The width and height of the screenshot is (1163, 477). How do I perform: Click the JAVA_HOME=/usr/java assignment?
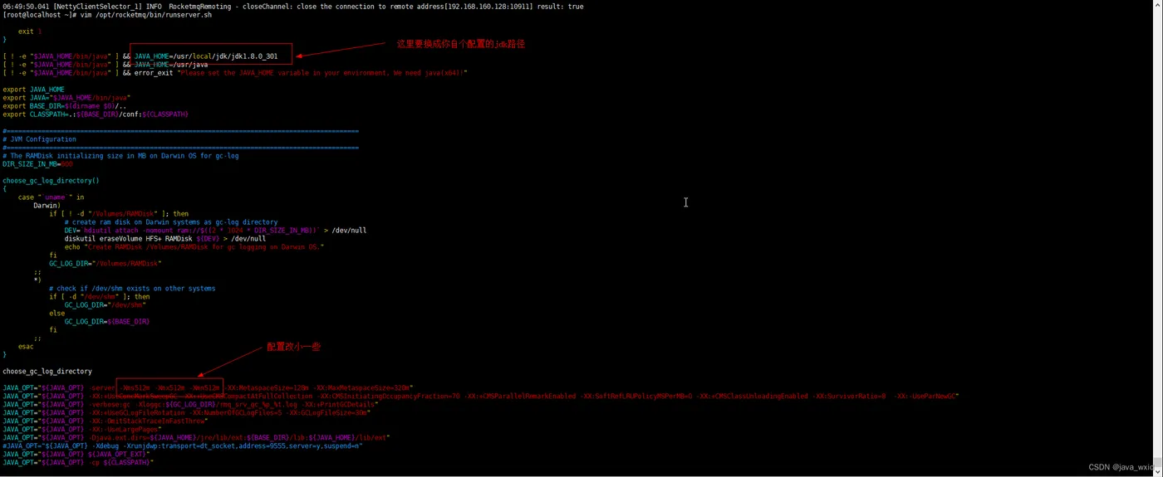coord(171,64)
